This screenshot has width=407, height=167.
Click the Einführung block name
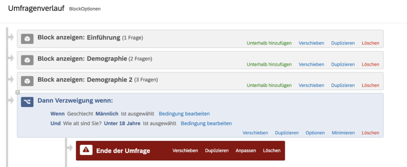coord(104,37)
